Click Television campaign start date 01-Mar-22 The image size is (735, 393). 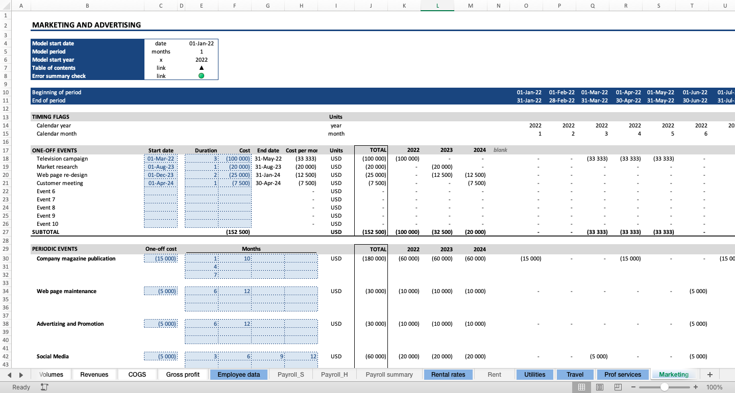point(161,159)
